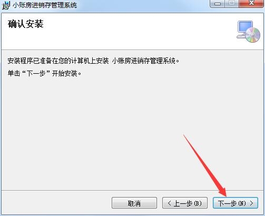Click the 单击"下一步"开始安装 instruction line
The height and width of the screenshot is (216, 265).
44,73
